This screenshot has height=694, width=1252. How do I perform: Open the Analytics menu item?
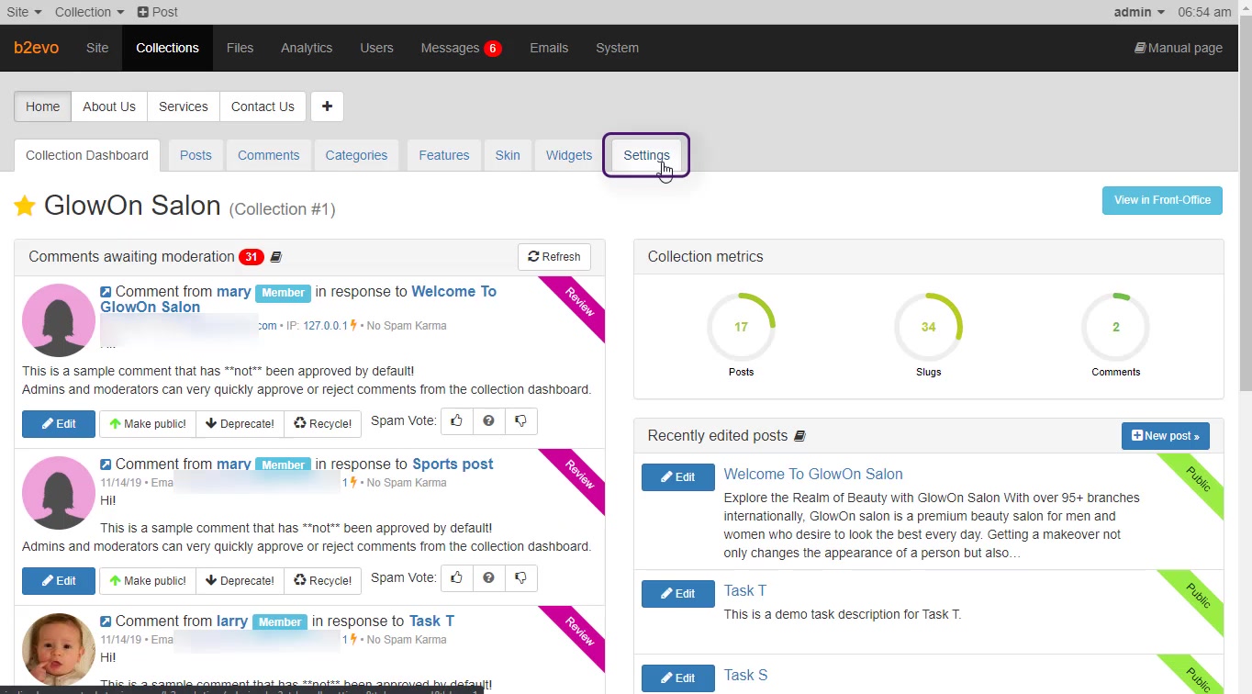click(307, 48)
